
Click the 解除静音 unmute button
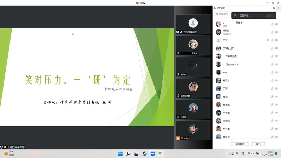click(240, 144)
